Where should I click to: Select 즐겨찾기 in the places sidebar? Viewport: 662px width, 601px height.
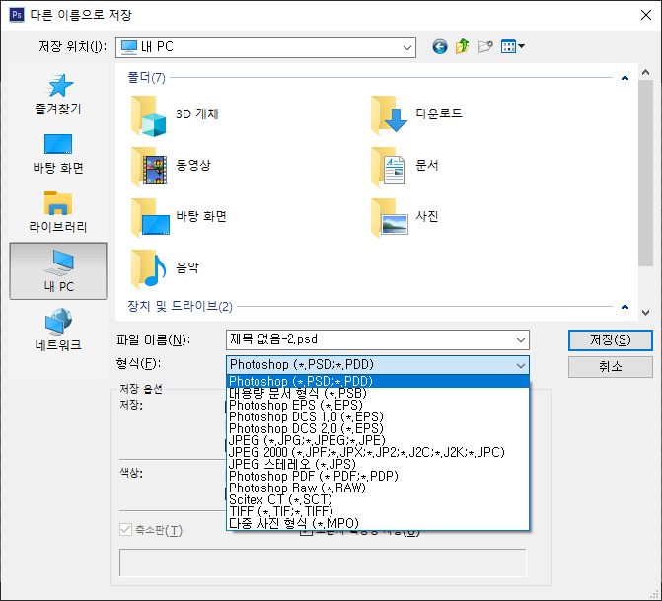click(x=58, y=95)
